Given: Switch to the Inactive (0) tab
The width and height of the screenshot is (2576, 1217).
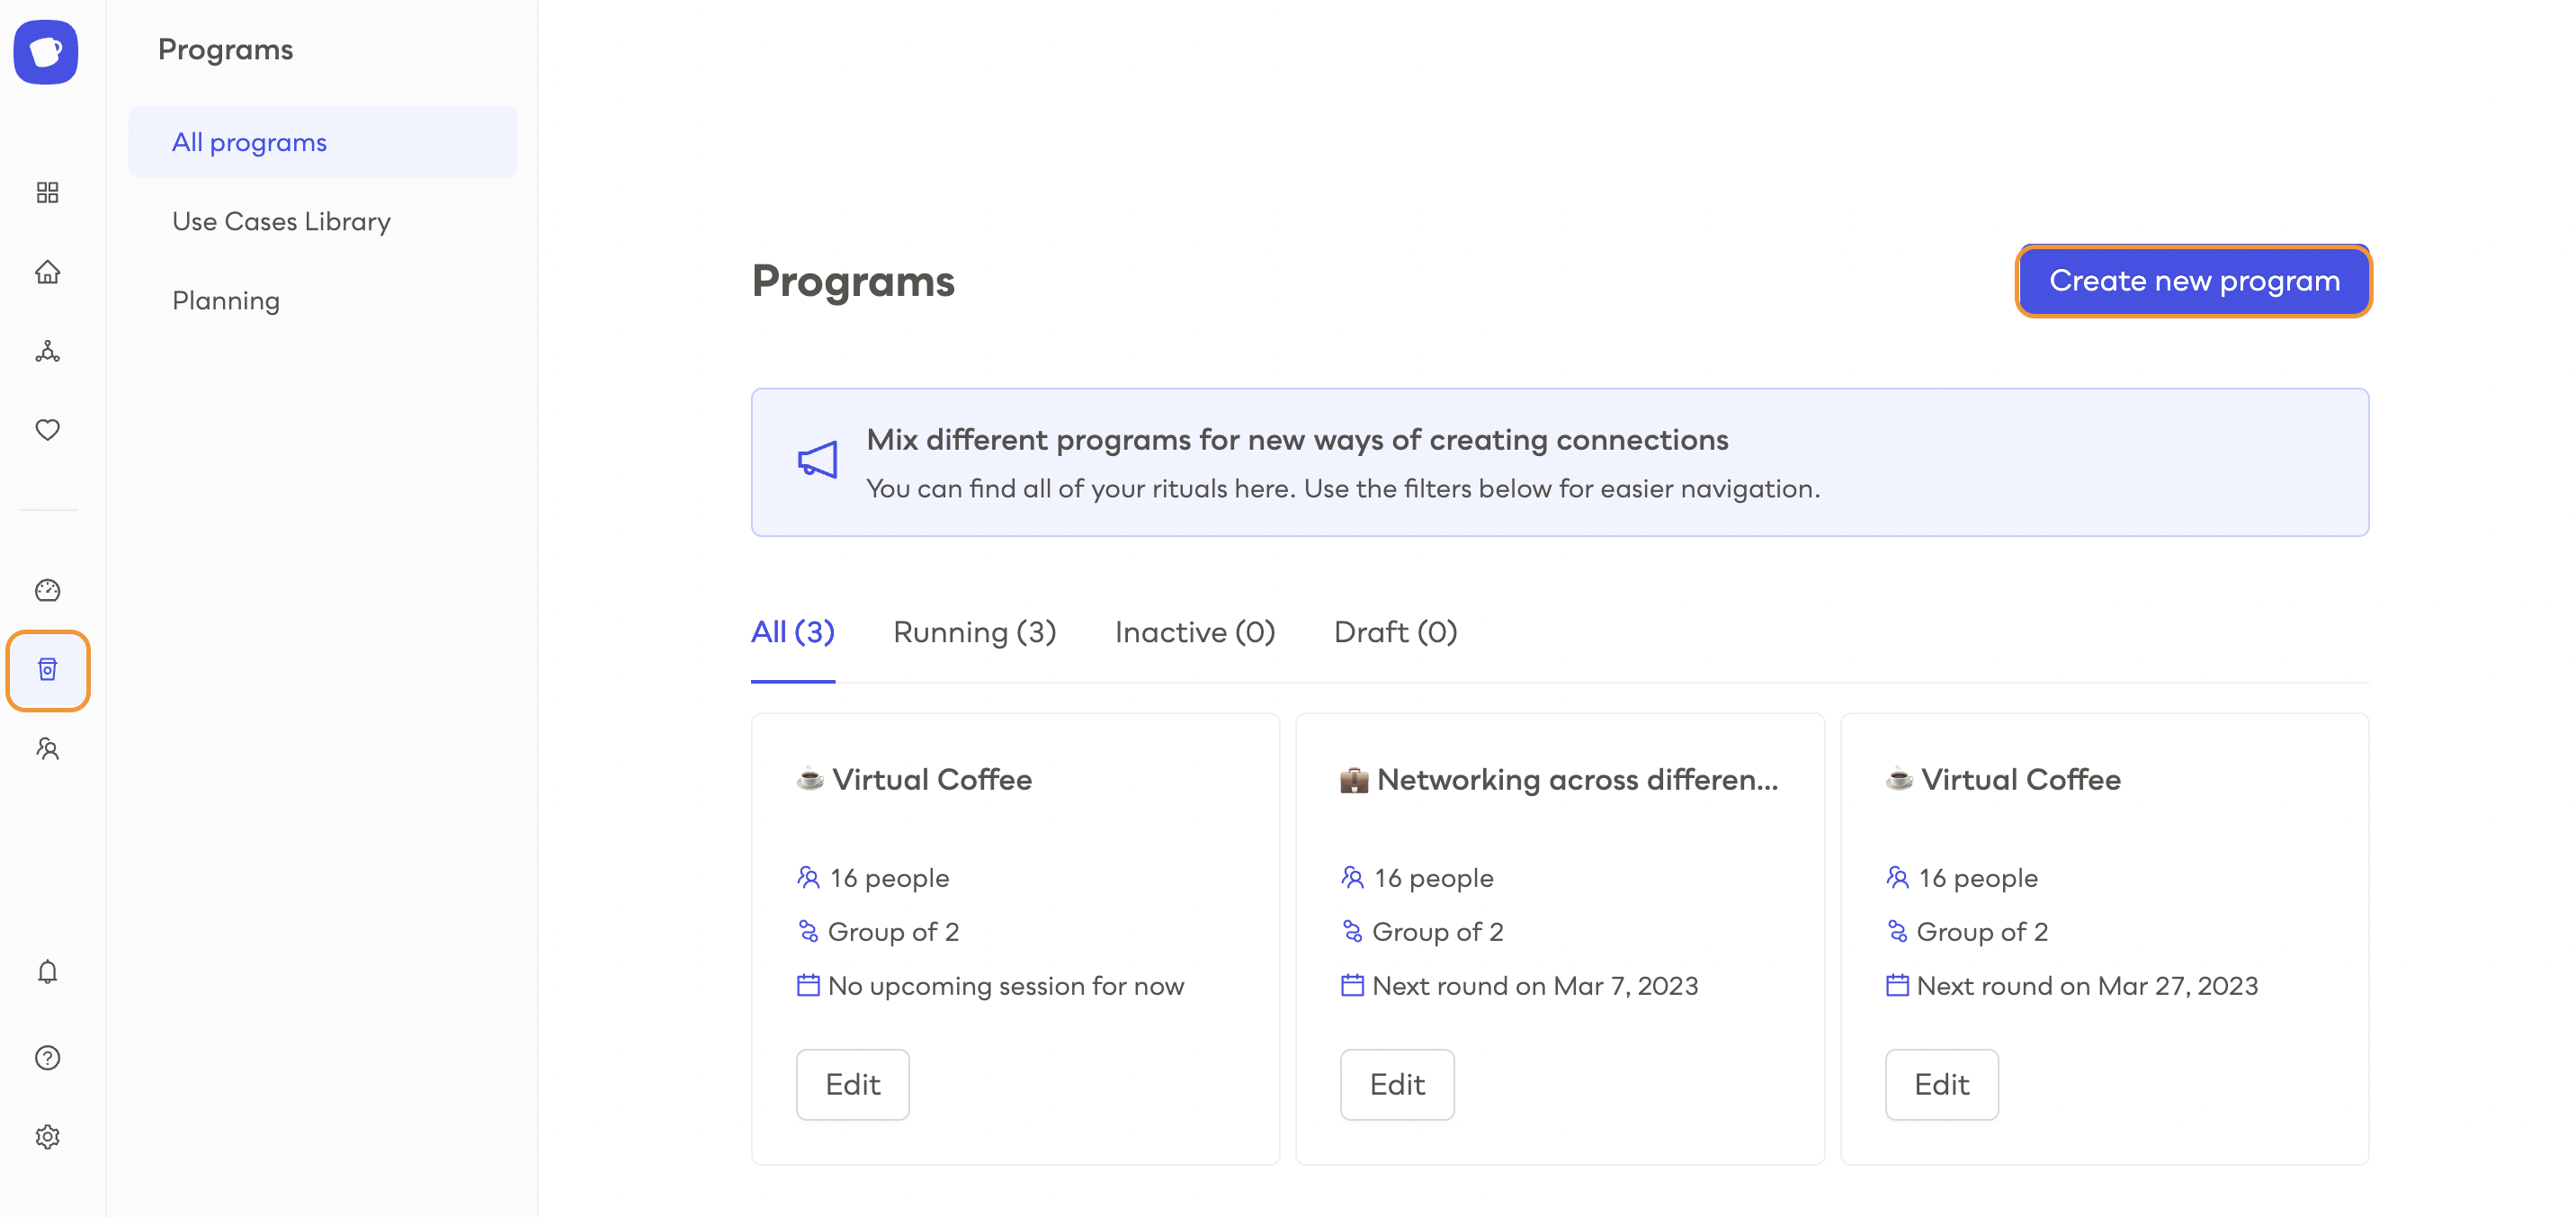Looking at the screenshot, I should (1195, 632).
